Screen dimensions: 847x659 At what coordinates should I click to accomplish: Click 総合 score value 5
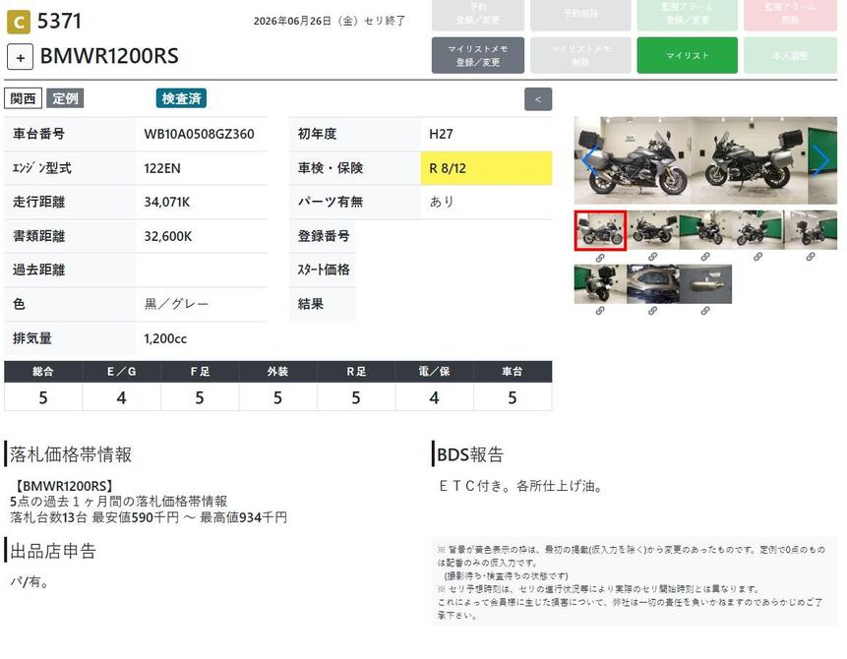tap(43, 398)
